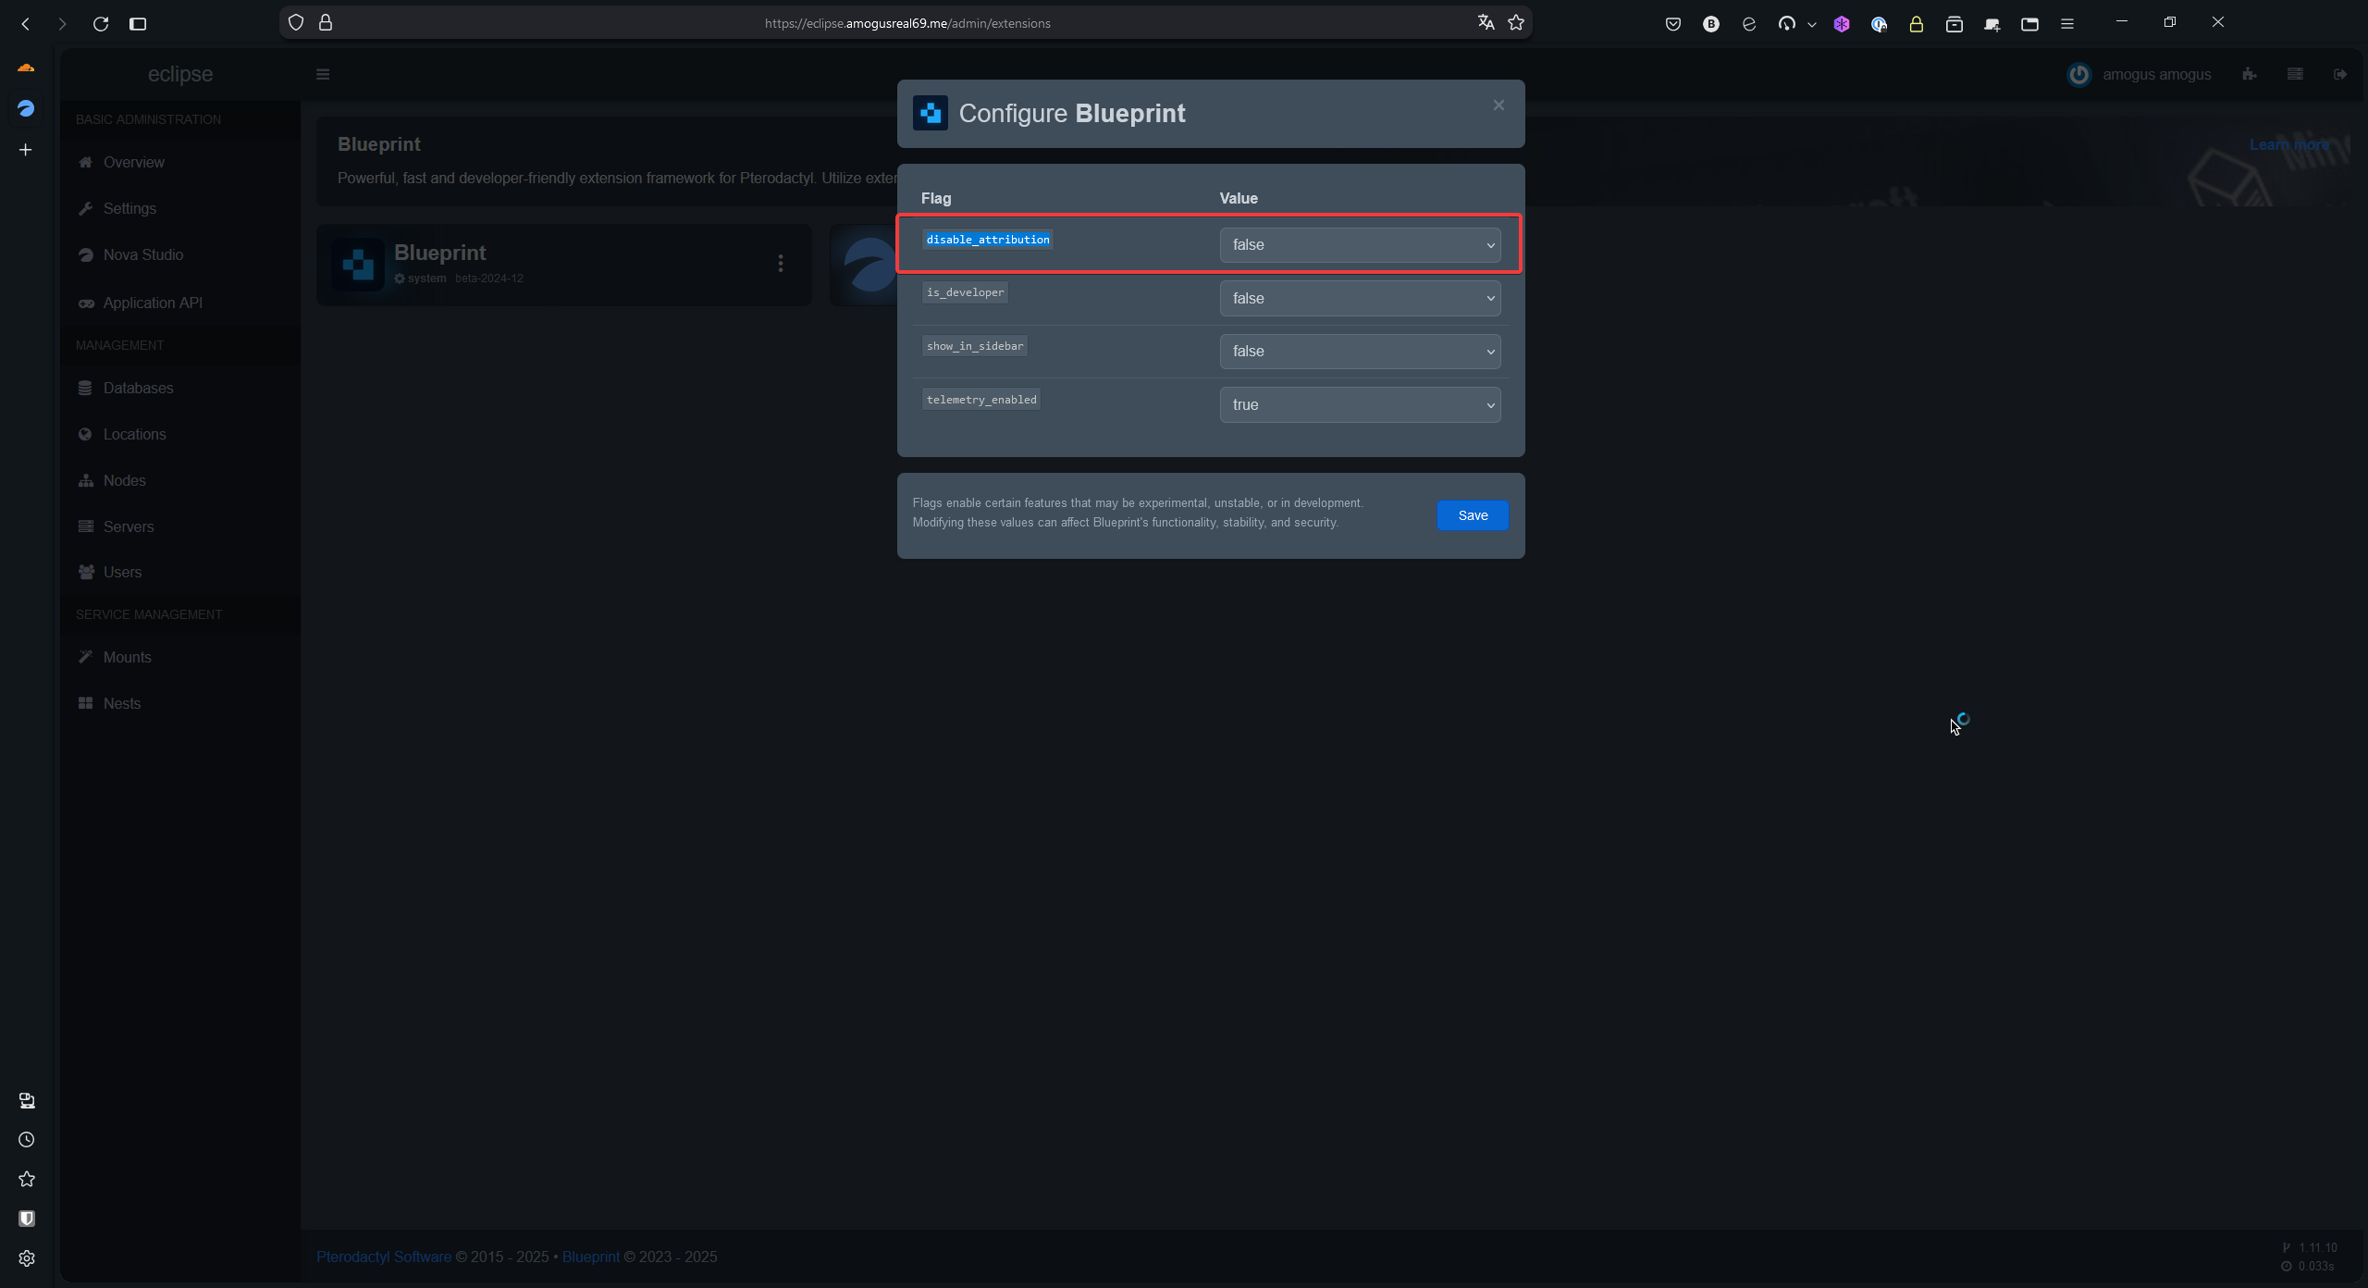Open Blueprint extension three-dot menu

781,264
